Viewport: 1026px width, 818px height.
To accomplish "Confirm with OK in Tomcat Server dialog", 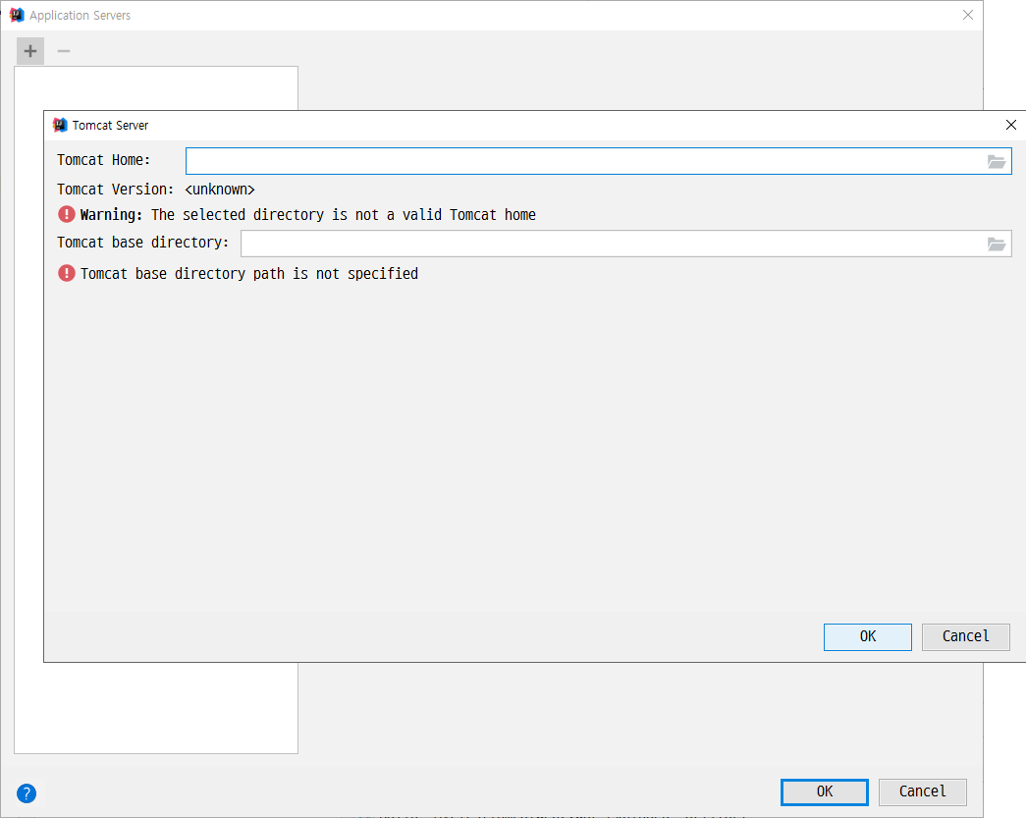I will [868, 636].
